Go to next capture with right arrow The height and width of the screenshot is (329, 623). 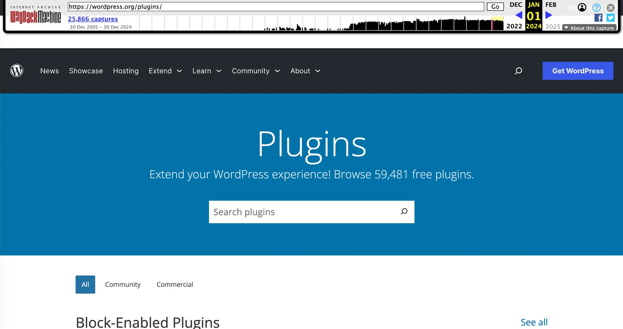pyautogui.click(x=549, y=15)
